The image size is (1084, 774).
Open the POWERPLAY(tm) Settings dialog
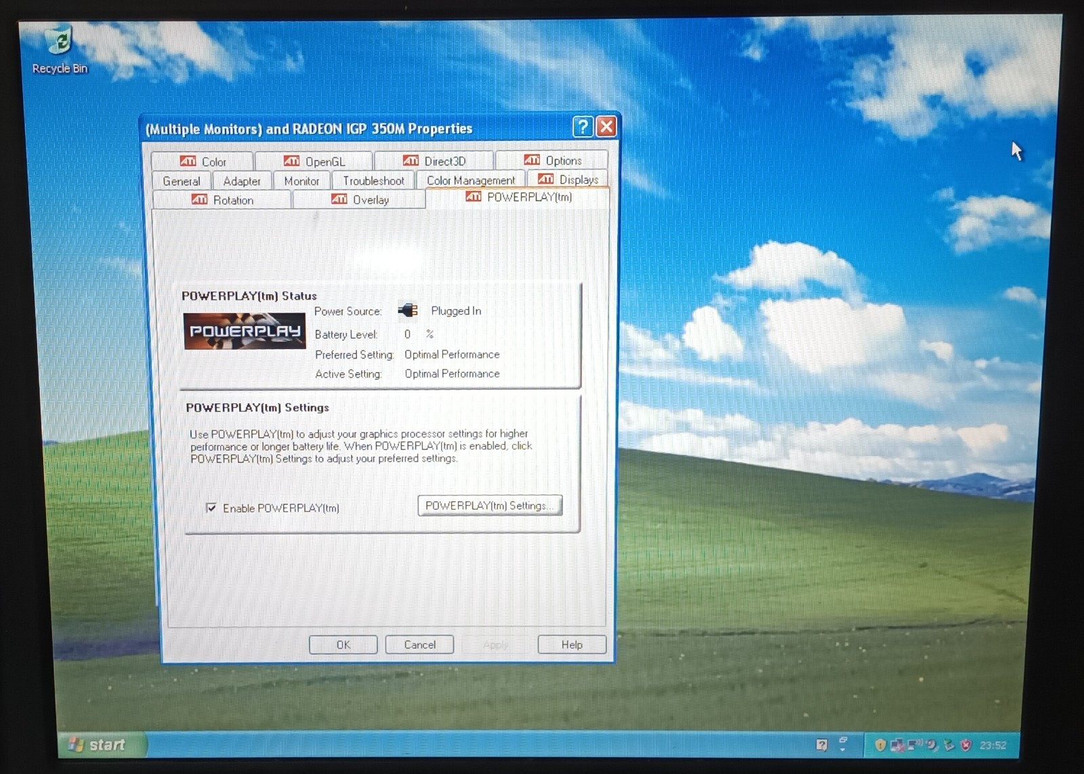click(490, 506)
